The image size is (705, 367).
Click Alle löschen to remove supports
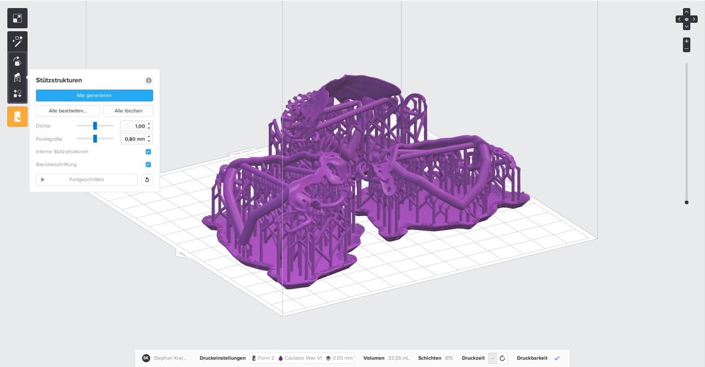coord(128,110)
